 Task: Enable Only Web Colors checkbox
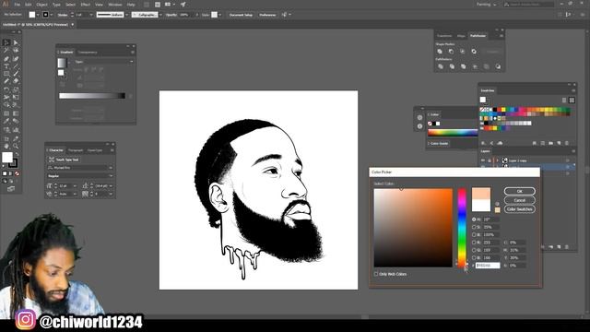pos(376,274)
